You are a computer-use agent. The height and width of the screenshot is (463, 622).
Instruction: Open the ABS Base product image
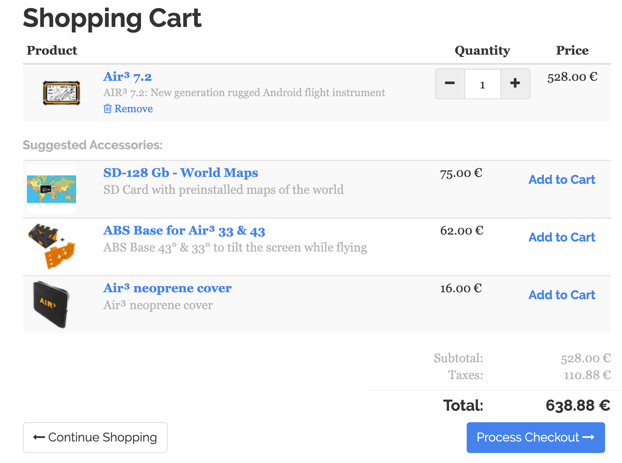click(x=52, y=246)
